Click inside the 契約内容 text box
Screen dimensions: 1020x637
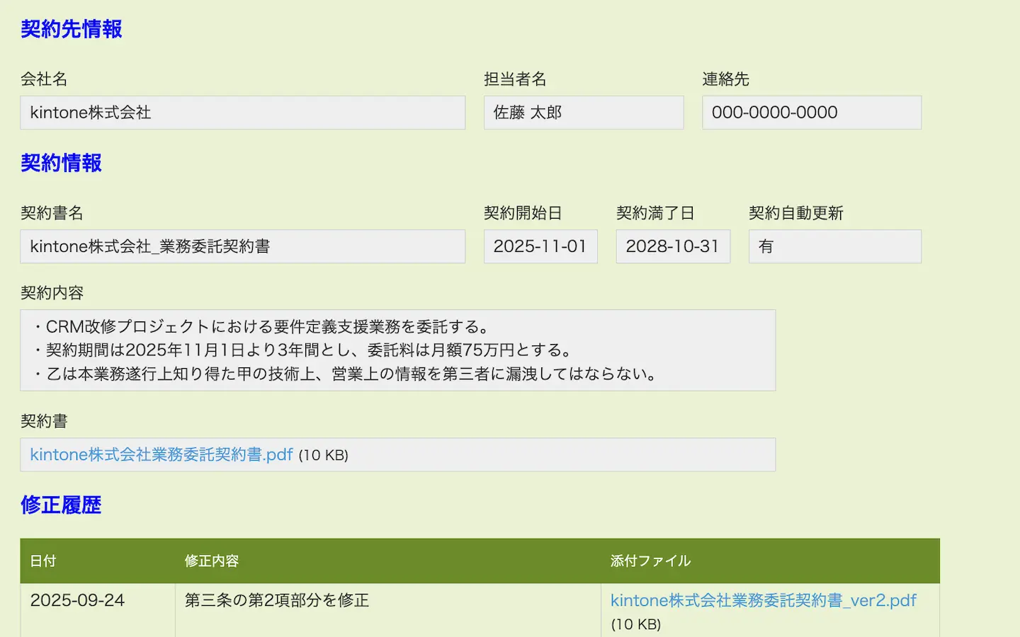tap(397, 350)
